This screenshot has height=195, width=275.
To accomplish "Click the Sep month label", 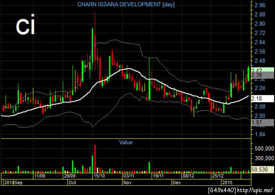I will point(18,183).
